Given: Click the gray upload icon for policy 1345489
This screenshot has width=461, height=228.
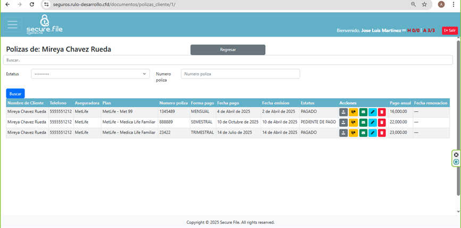Looking at the screenshot, I should (x=343, y=112).
